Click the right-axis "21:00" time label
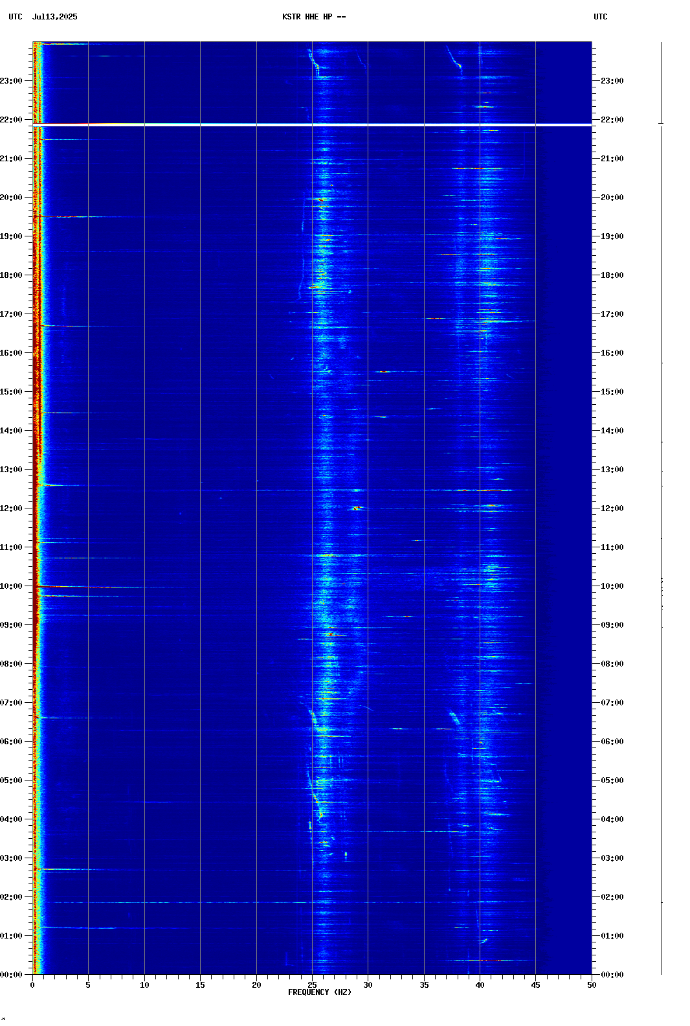Viewport: 690px width, 1026px height. tap(612, 159)
